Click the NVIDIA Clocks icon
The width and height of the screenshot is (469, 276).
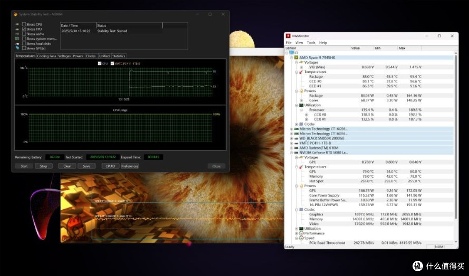tap(301, 209)
